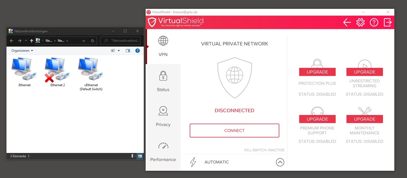Go forward in Netzwerkverbindungen window
The width and height of the screenshot is (407, 178).
coord(19,41)
